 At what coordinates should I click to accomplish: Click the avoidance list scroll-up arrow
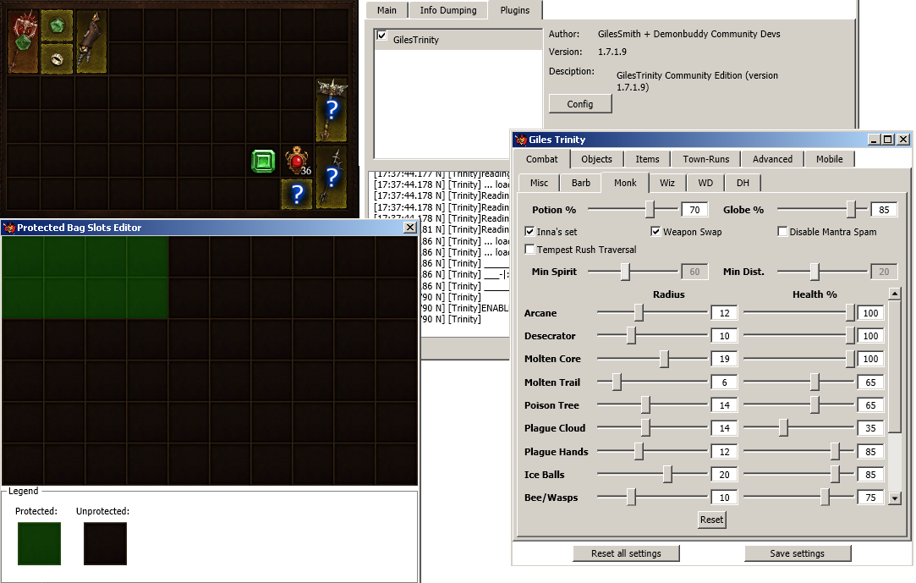[x=894, y=294]
